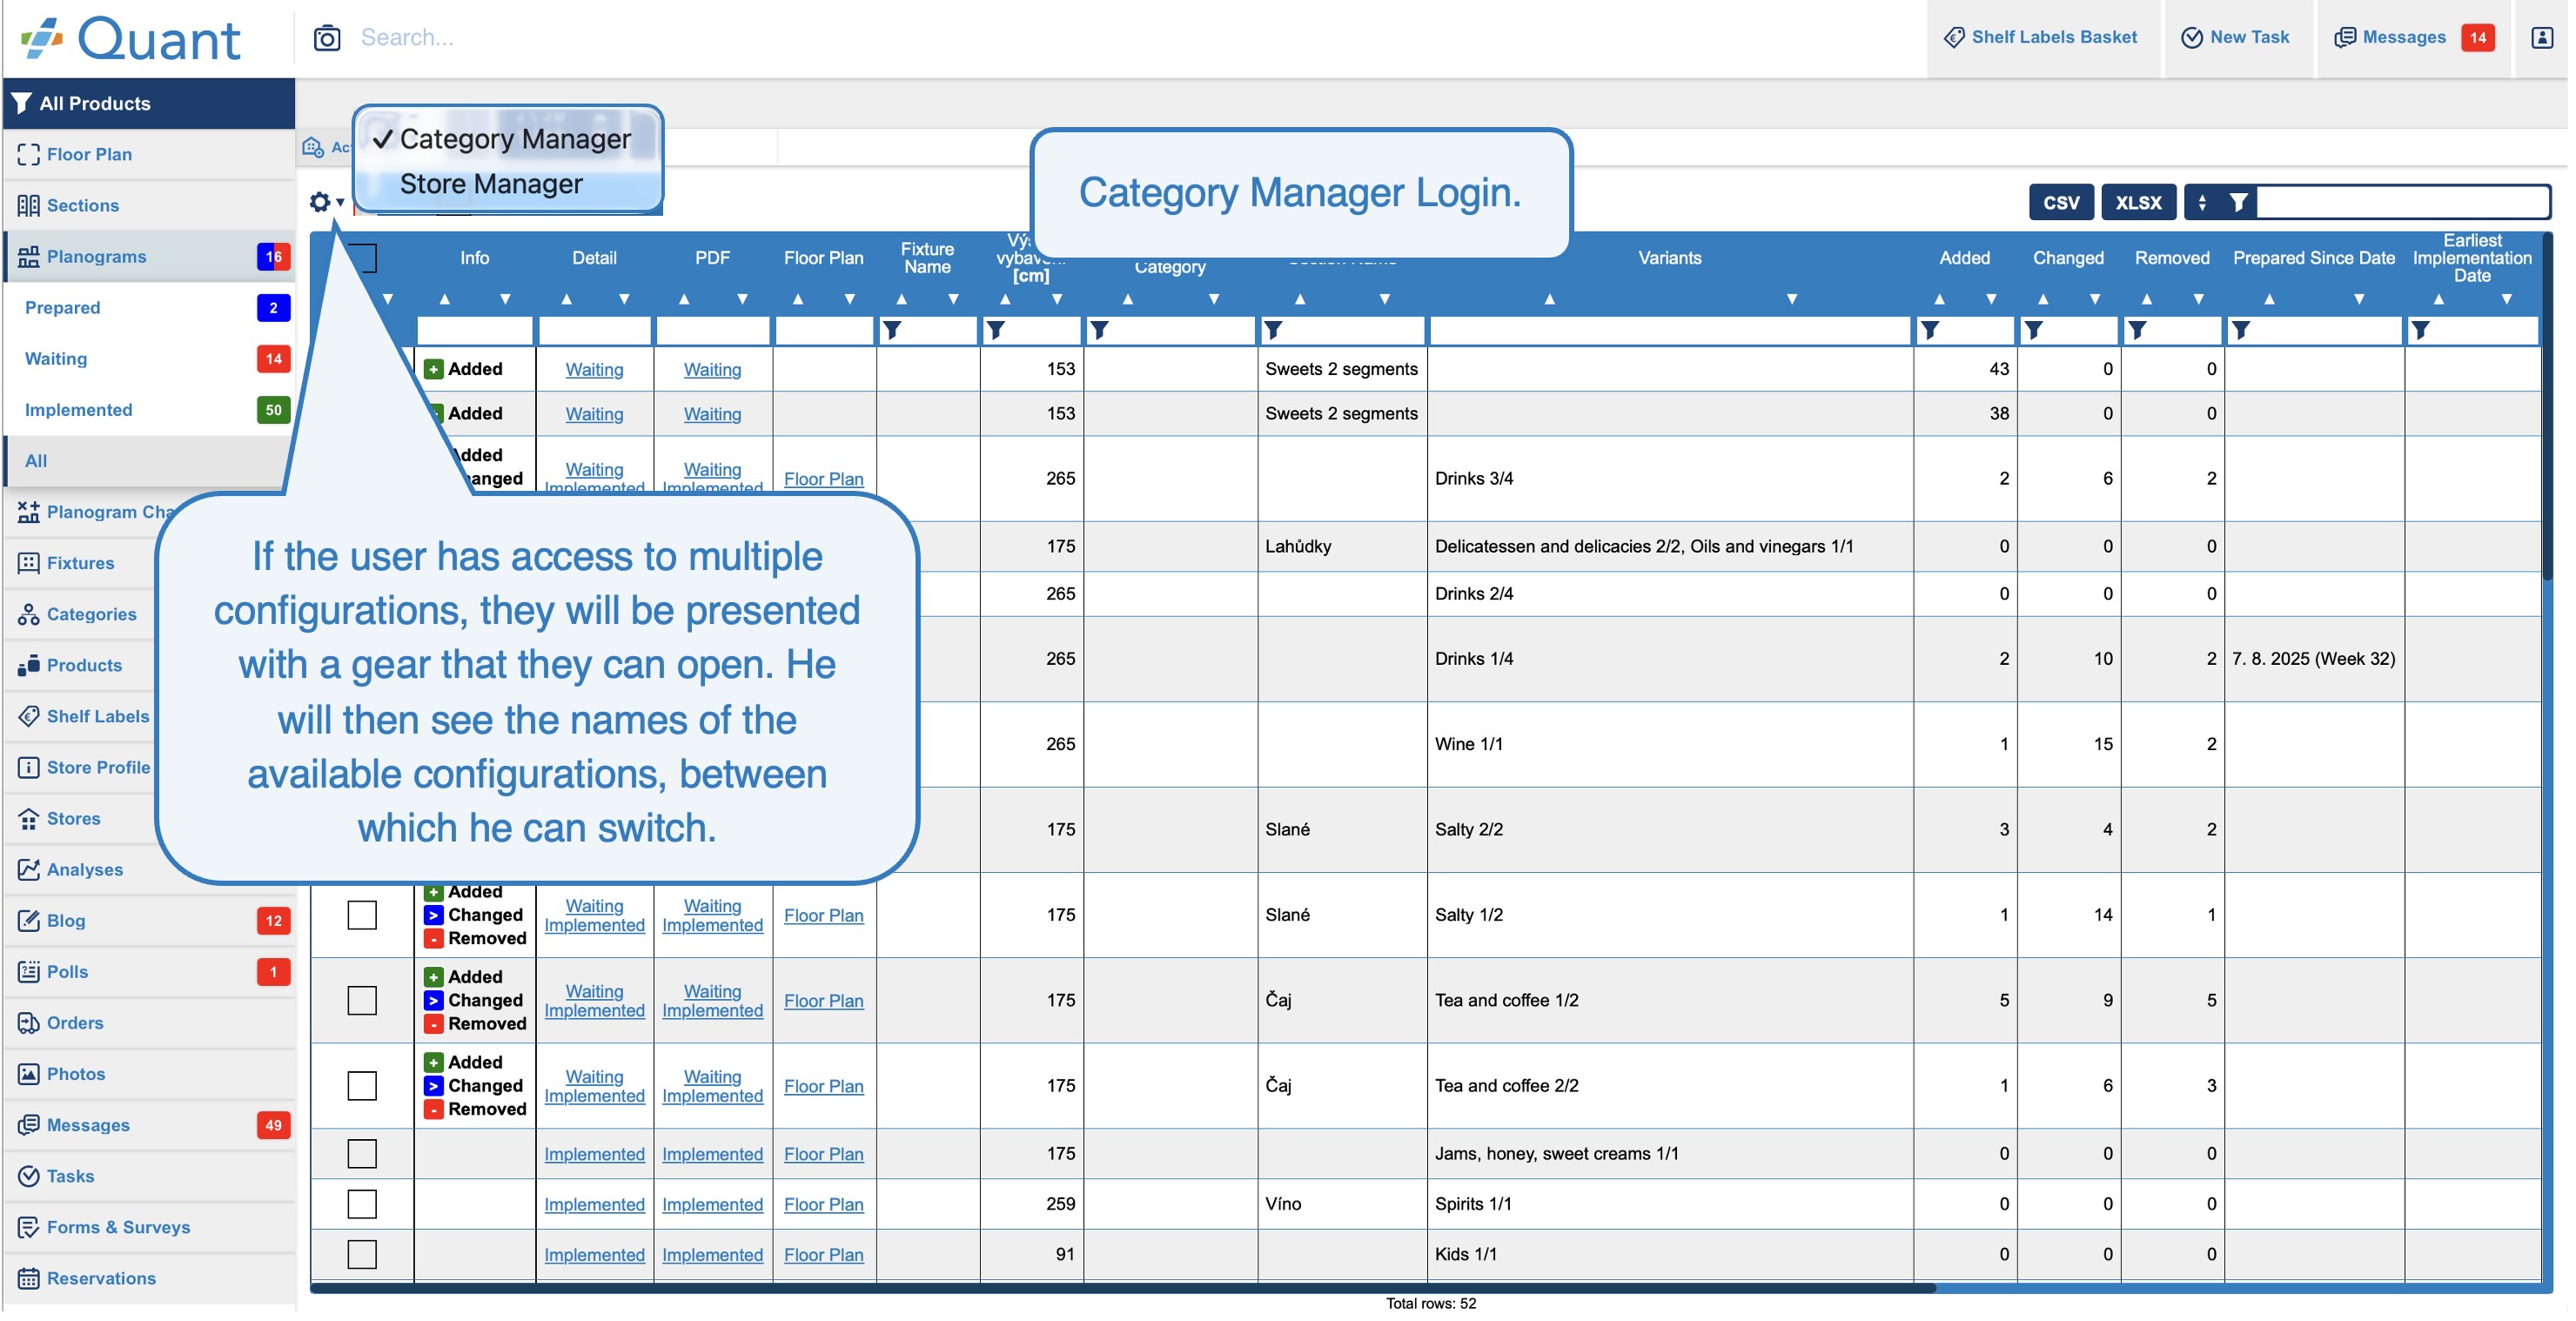Expand the sort selector beside XLSX
The image size is (2576, 1321).
click(2202, 203)
